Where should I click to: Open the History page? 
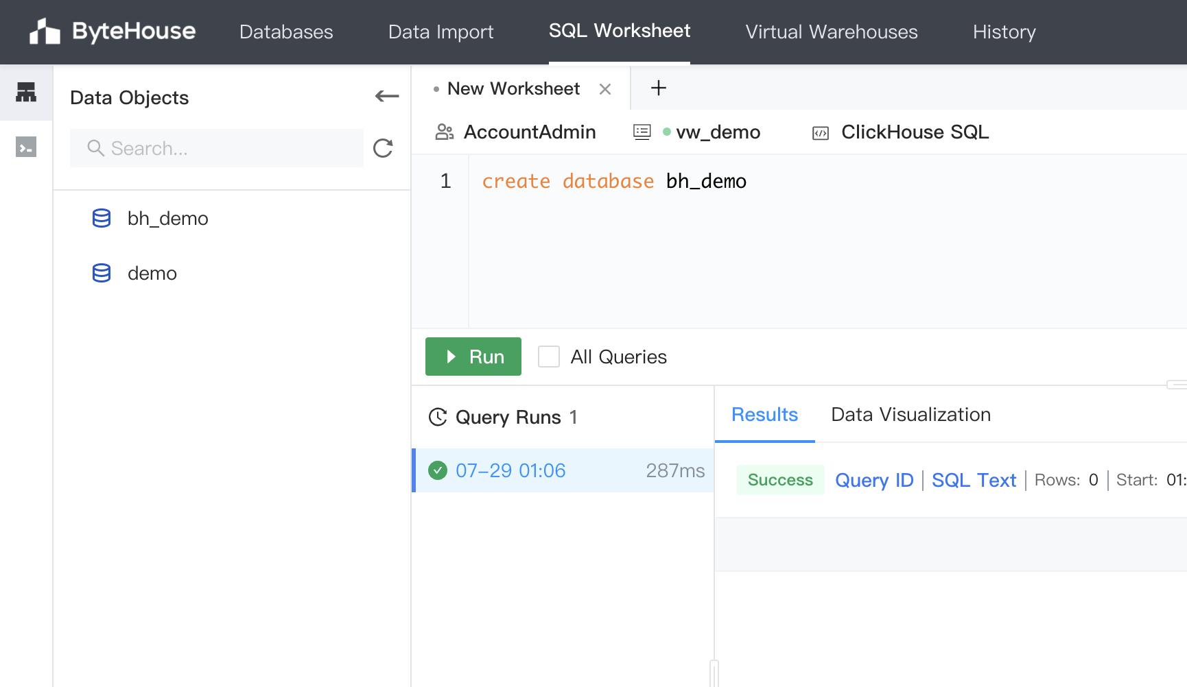point(1004,32)
